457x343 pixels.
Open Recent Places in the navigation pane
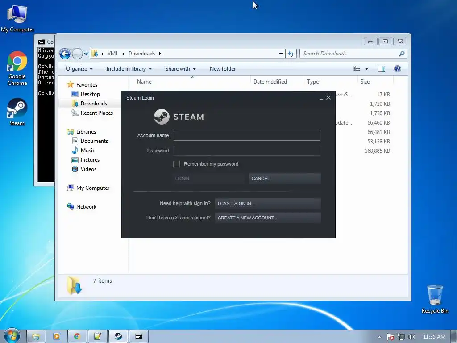[96, 113]
